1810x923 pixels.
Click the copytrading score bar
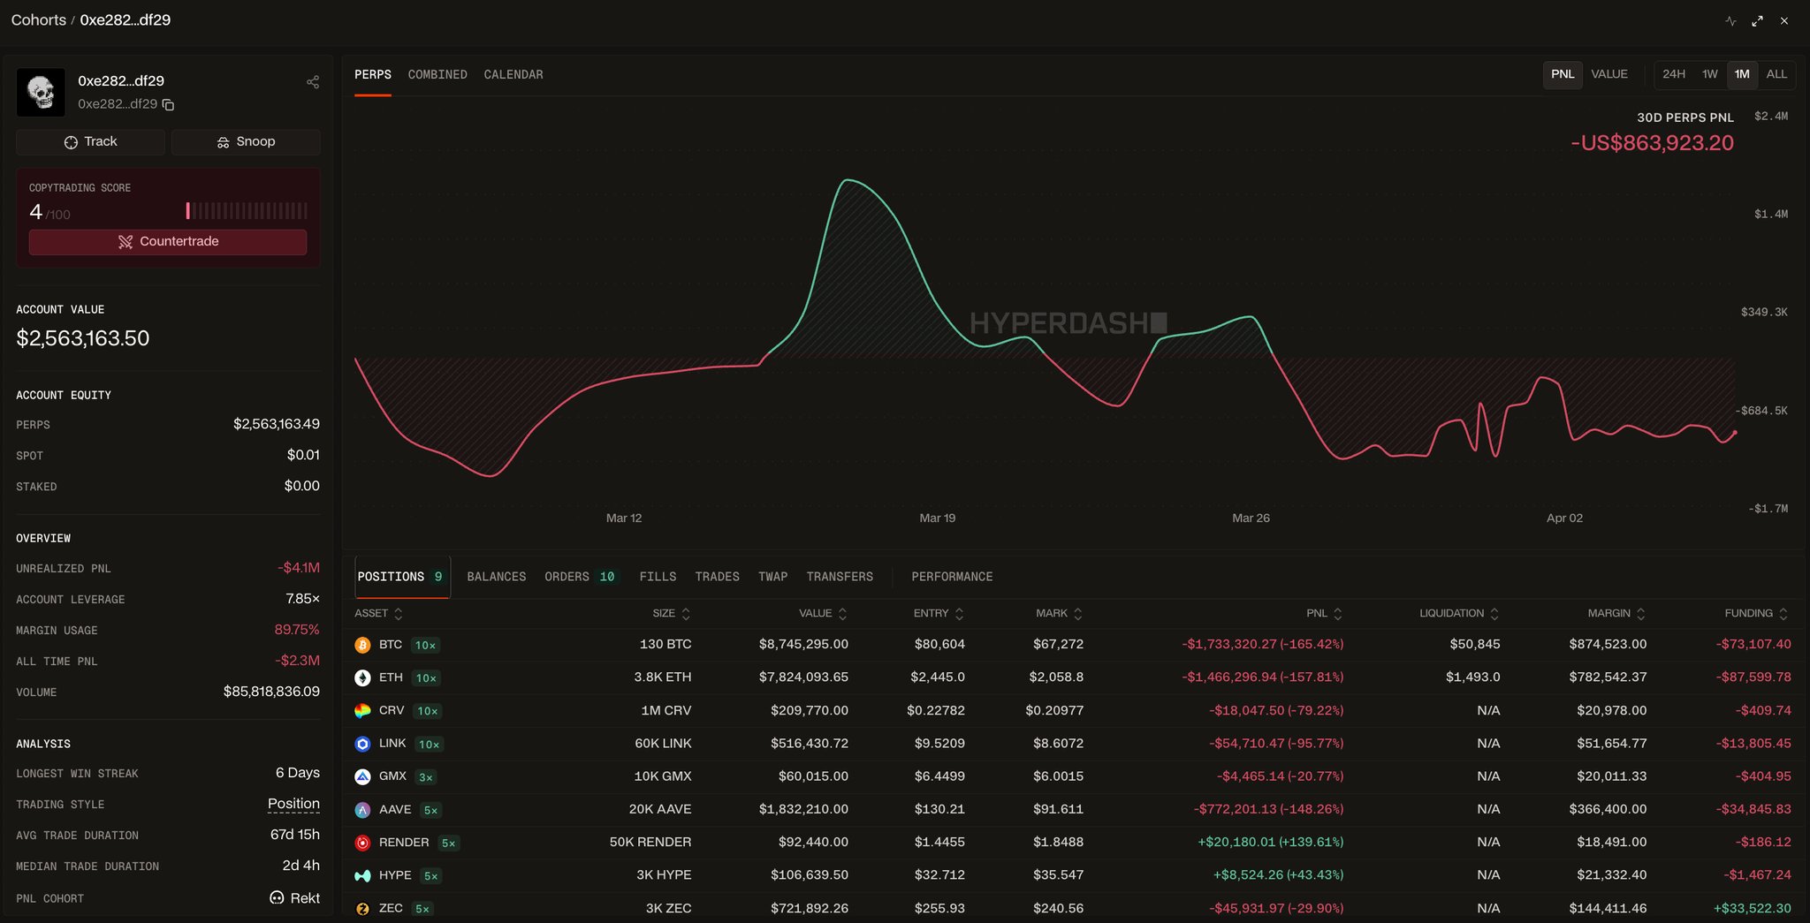(247, 211)
